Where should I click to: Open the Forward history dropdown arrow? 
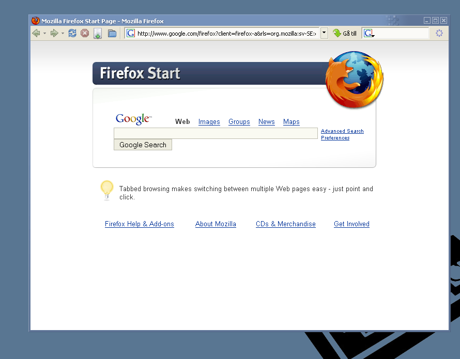point(63,34)
